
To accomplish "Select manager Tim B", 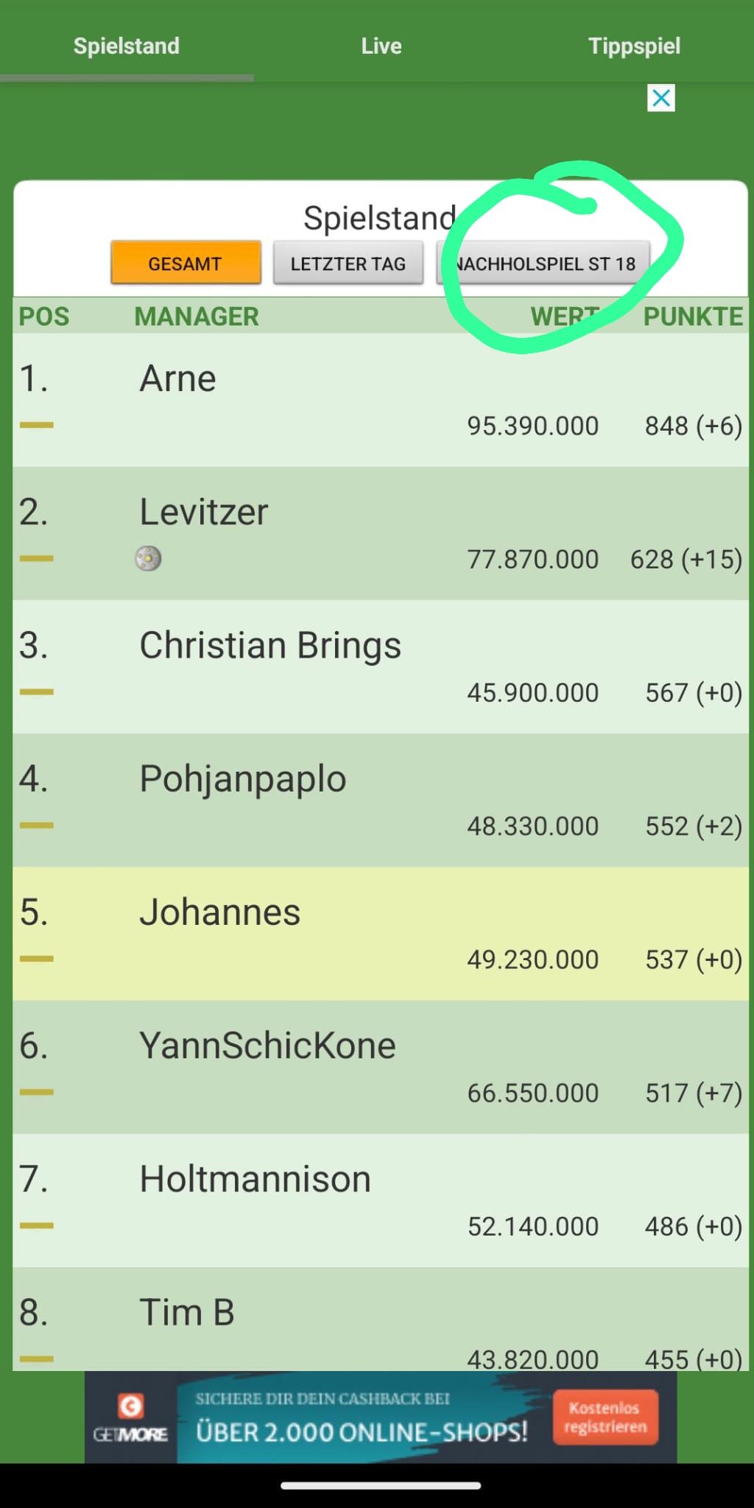I will (x=187, y=1312).
